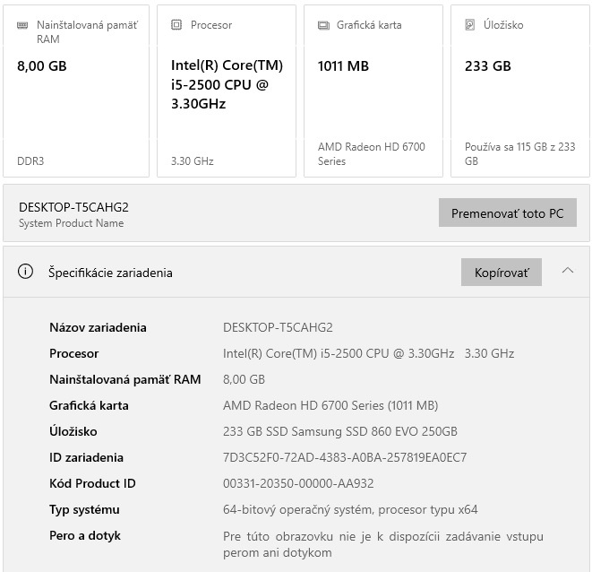Image resolution: width=592 pixels, height=572 pixels.
Task: Open the Nainštalovaná pamäť RAM card
Action: coord(76,99)
